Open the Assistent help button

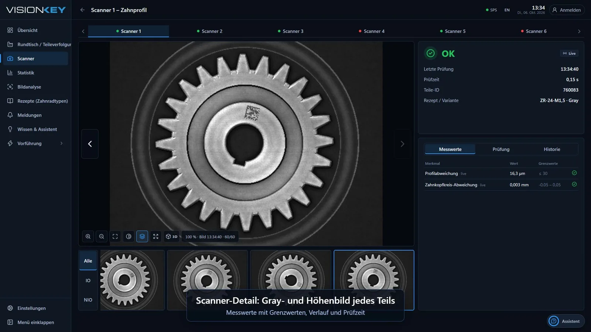566,321
